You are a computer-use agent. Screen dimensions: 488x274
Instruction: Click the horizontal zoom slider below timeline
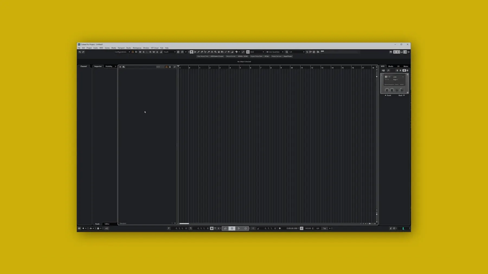pyautogui.click(x=370, y=223)
